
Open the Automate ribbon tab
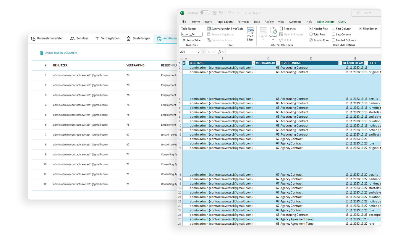pyautogui.click(x=295, y=22)
